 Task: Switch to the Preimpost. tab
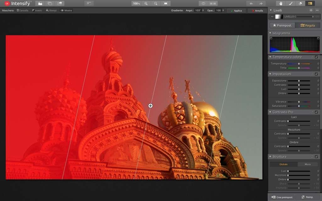coord(282,25)
